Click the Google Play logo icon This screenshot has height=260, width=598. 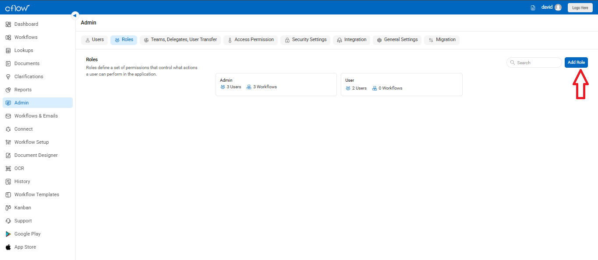8,234
